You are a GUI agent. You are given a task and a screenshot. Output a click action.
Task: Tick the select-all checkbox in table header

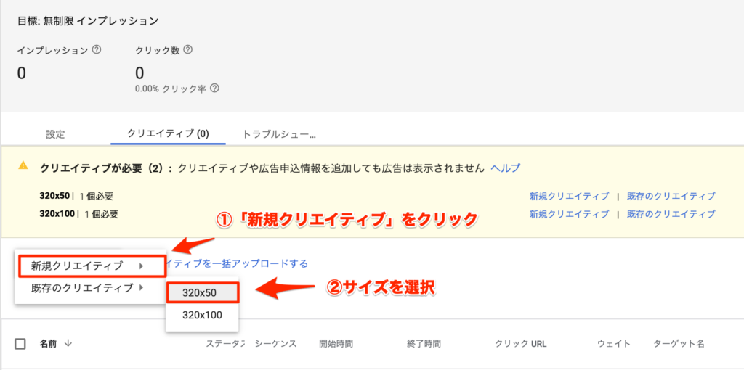pyautogui.click(x=20, y=344)
